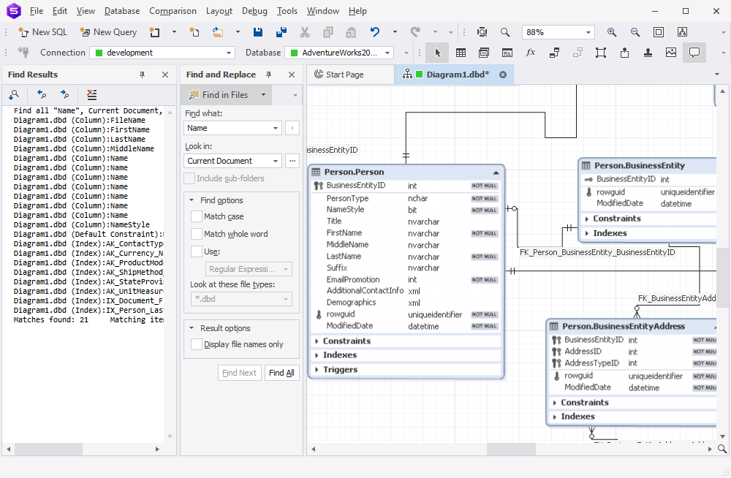Close the Find and Replace panel
The image size is (731, 478).
pyautogui.click(x=292, y=75)
